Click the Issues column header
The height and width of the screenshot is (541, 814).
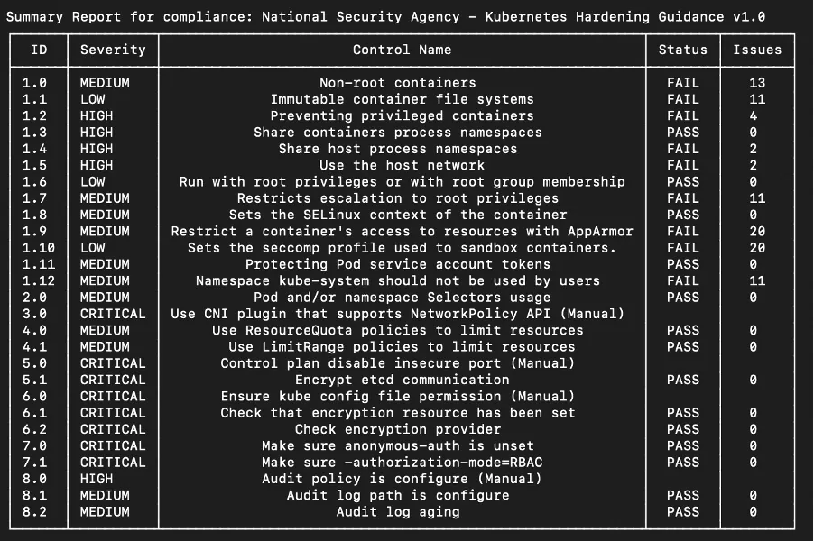(x=757, y=50)
